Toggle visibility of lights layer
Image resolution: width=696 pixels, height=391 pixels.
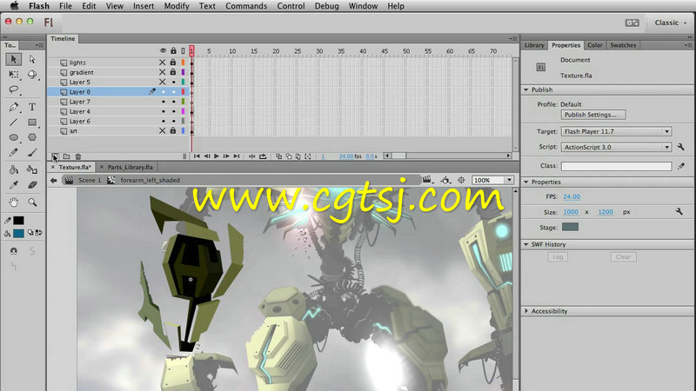point(163,63)
